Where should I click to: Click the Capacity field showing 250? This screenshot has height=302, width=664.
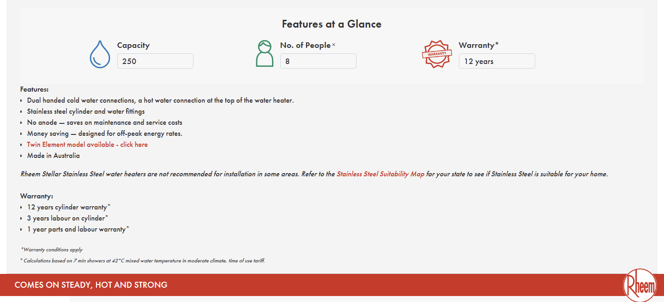(x=155, y=61)
